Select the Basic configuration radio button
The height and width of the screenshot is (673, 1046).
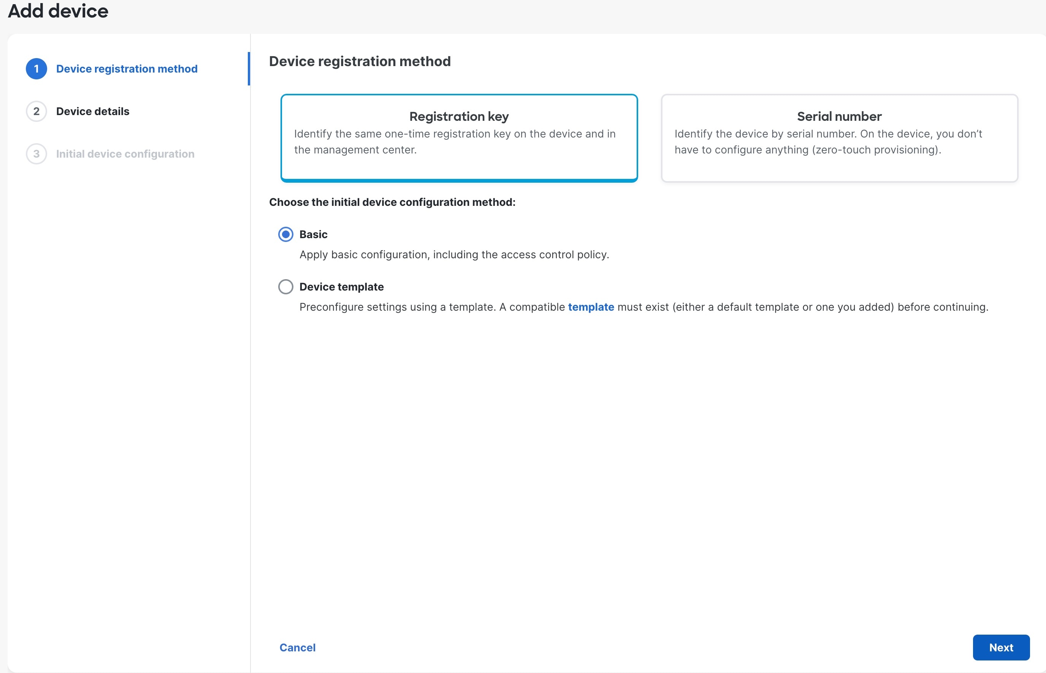pyautogui.click(x=285, y=234)
